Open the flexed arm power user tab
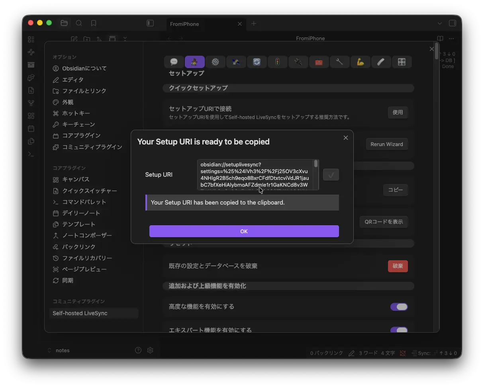Screen dimensions: 484x388 361,62
